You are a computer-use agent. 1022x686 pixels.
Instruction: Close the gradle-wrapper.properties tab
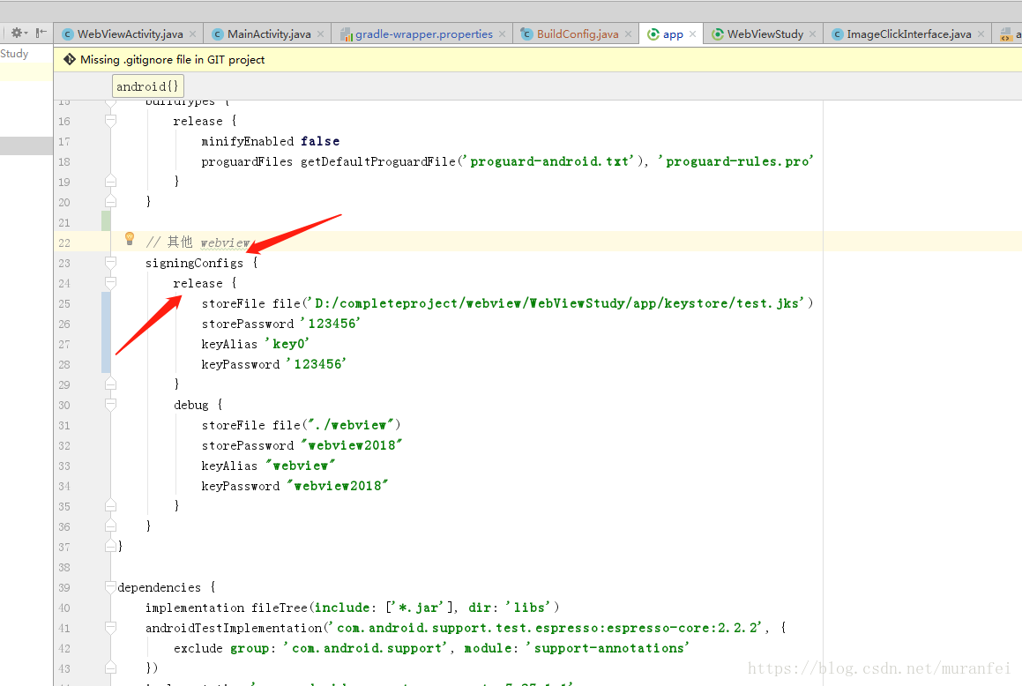click(x=502, y=34)
